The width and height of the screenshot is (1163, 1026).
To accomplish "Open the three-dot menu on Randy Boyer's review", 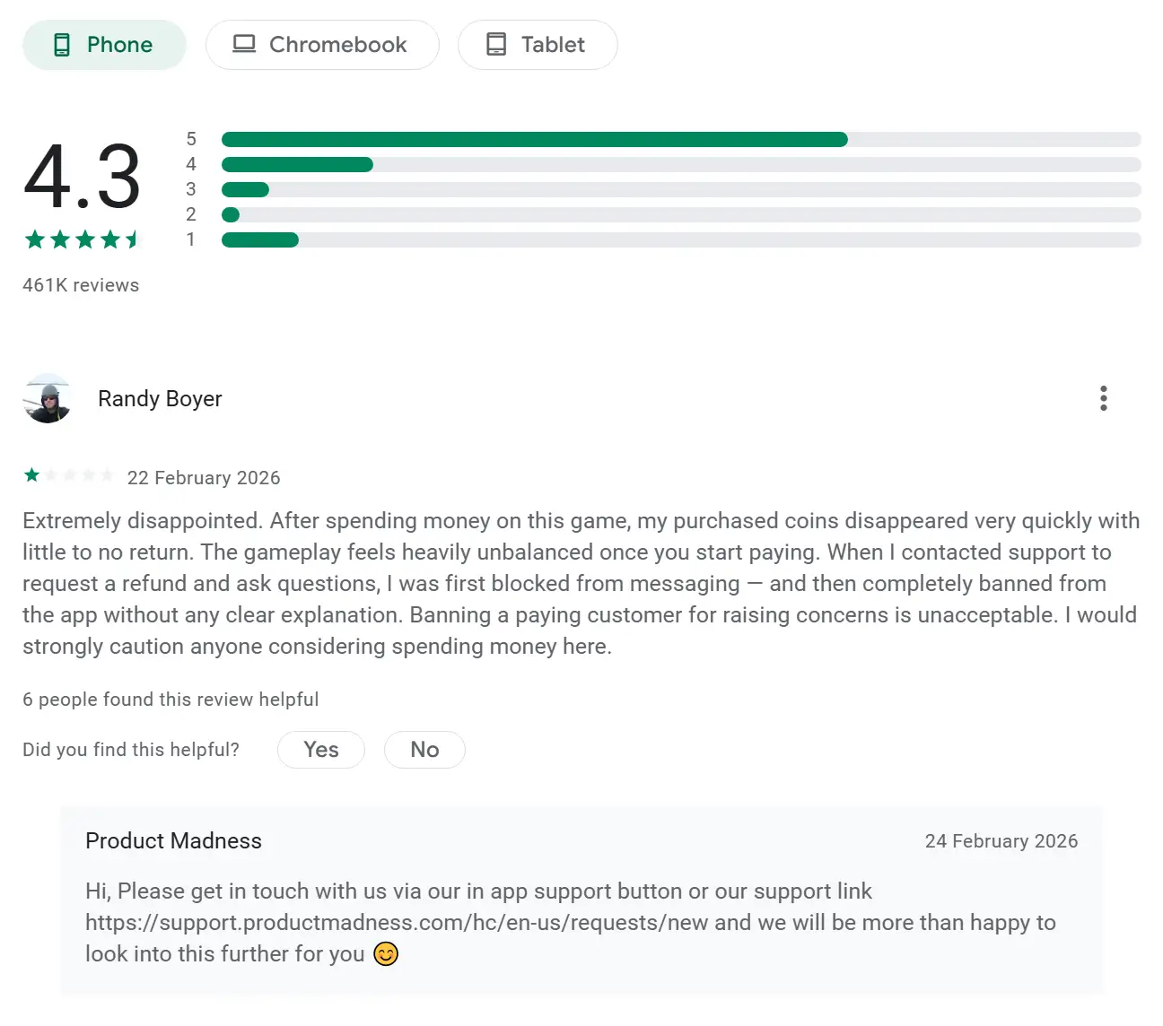I will pos(1103,398).
